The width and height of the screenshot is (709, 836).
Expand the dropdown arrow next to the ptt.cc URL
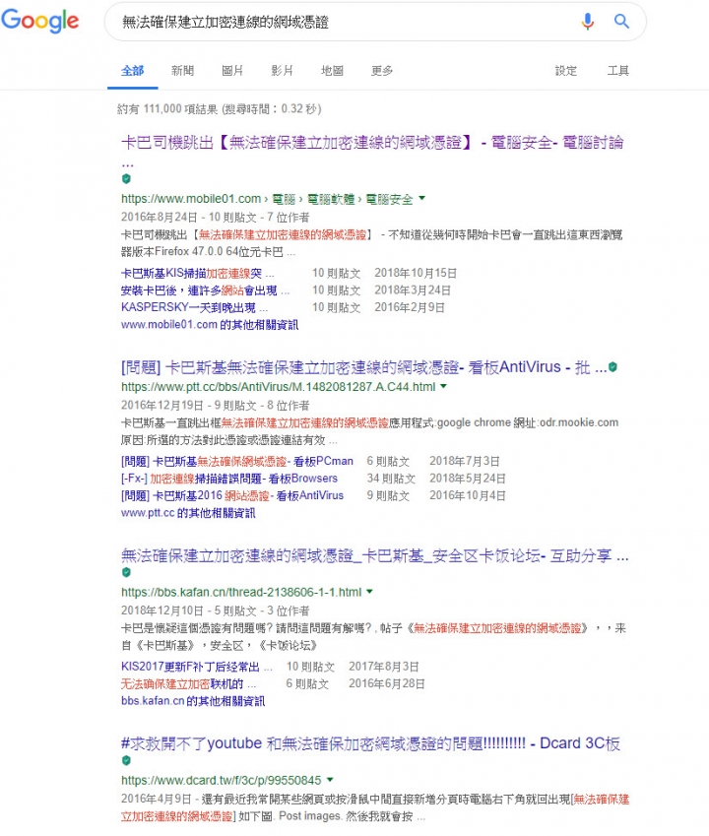click(x=443, y=386)
